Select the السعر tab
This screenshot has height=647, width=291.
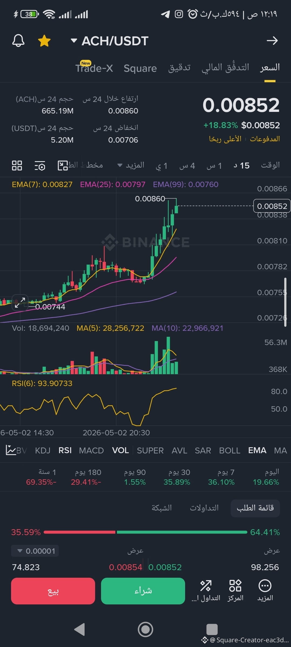point(270,68)
